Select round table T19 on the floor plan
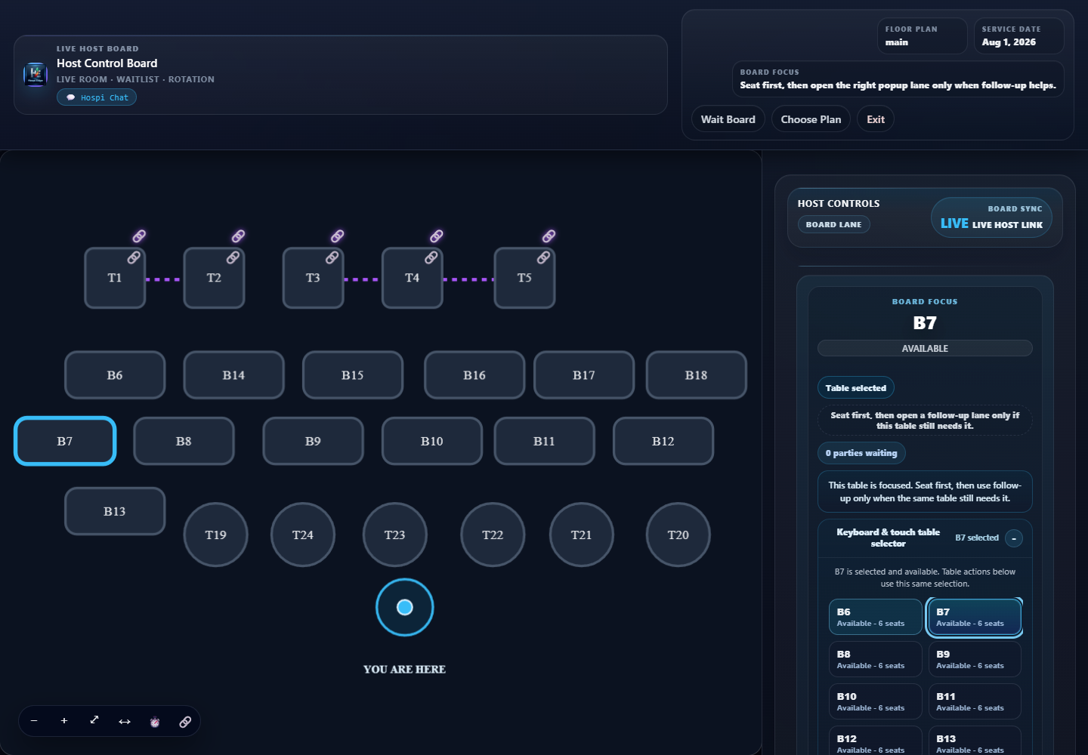The height and width of the screenshot is (755, 1088). pyautogui.click(x=216, y=535)
